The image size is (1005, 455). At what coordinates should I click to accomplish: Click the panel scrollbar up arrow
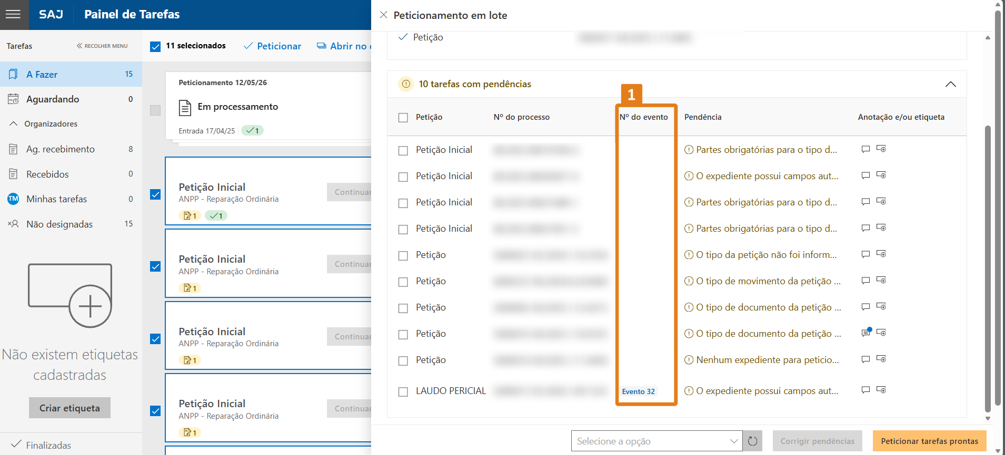click(x=988, y=37)
